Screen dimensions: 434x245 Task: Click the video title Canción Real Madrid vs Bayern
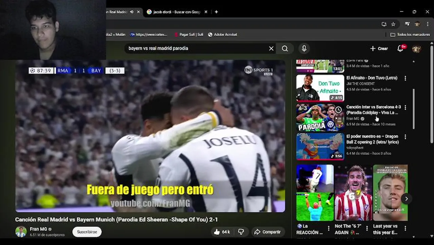pyautogui.click(x=116, y=219)
